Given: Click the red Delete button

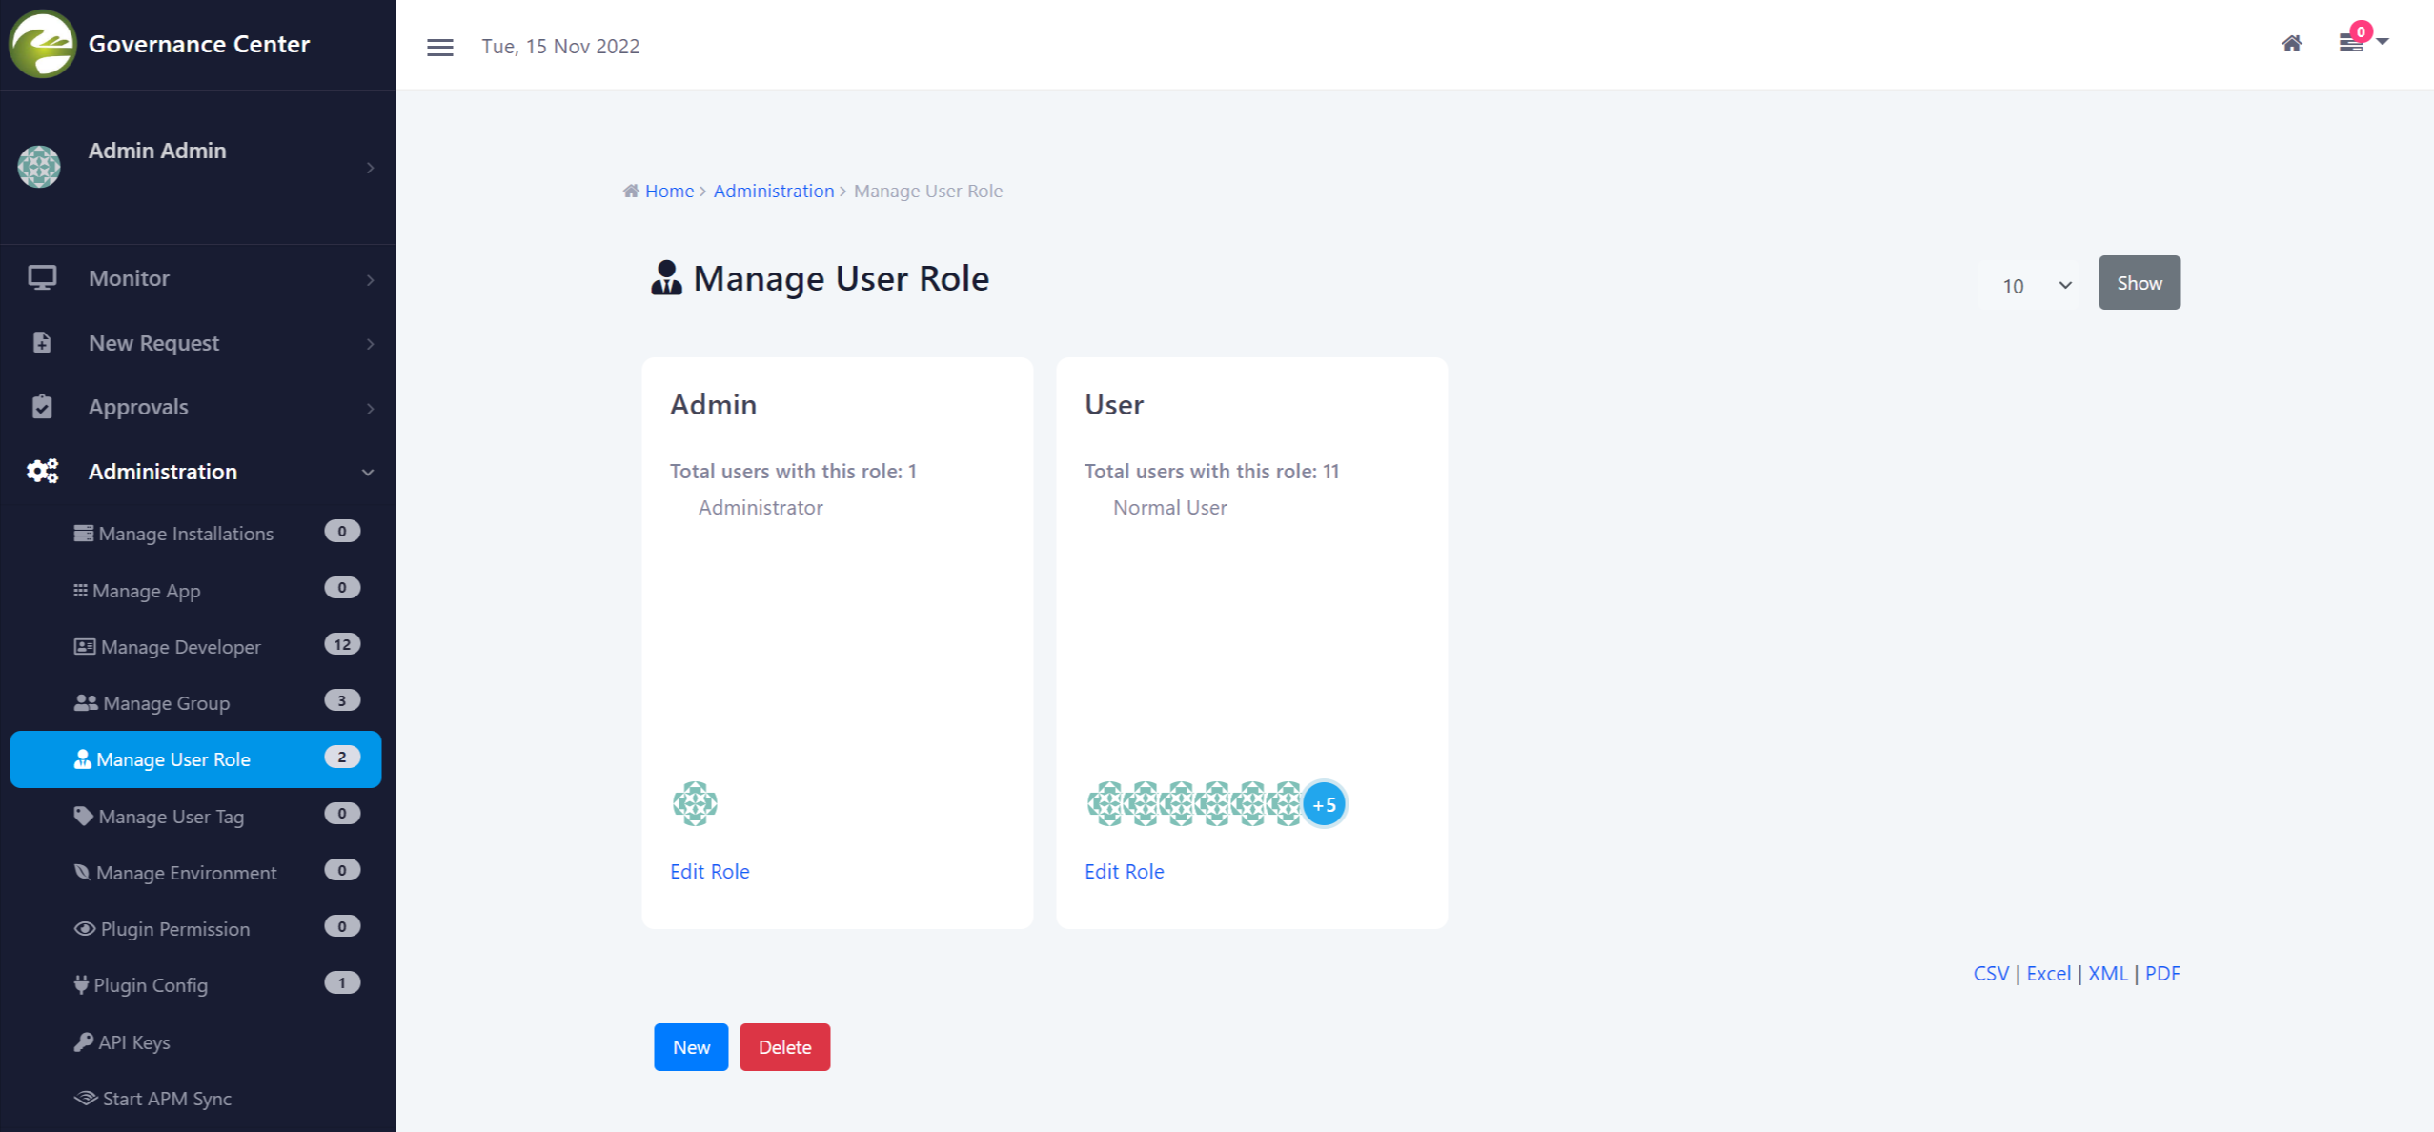Looking at the screenshot, I should point(784,1047).
